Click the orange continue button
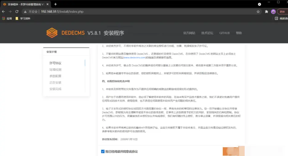 pos(234,151)
